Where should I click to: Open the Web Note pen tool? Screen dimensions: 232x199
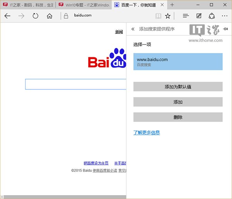(x=199, y=16)
